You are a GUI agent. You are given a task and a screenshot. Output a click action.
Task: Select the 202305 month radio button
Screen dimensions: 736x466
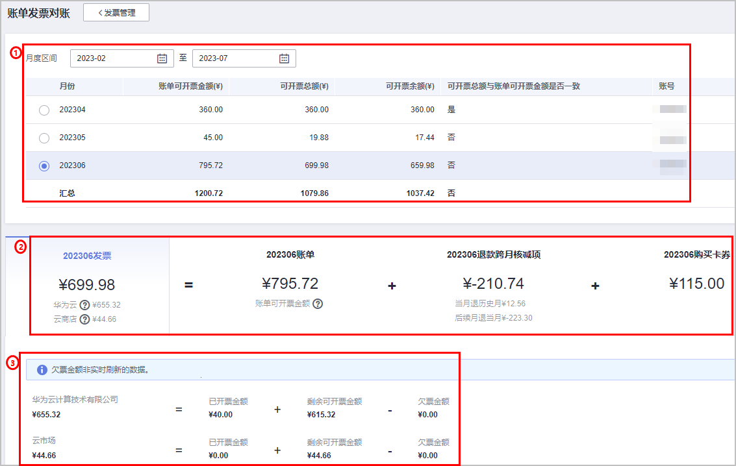[44, 138]
